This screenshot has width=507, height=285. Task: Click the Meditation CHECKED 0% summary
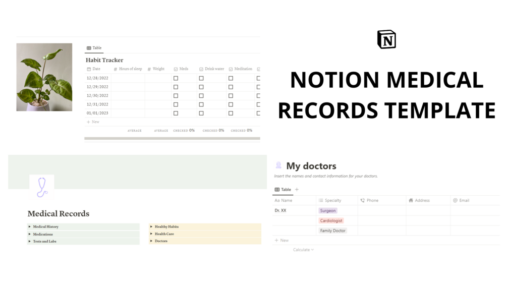coord(242,131)
